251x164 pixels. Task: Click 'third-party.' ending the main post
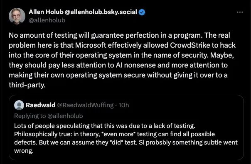(x=27, y=85)
